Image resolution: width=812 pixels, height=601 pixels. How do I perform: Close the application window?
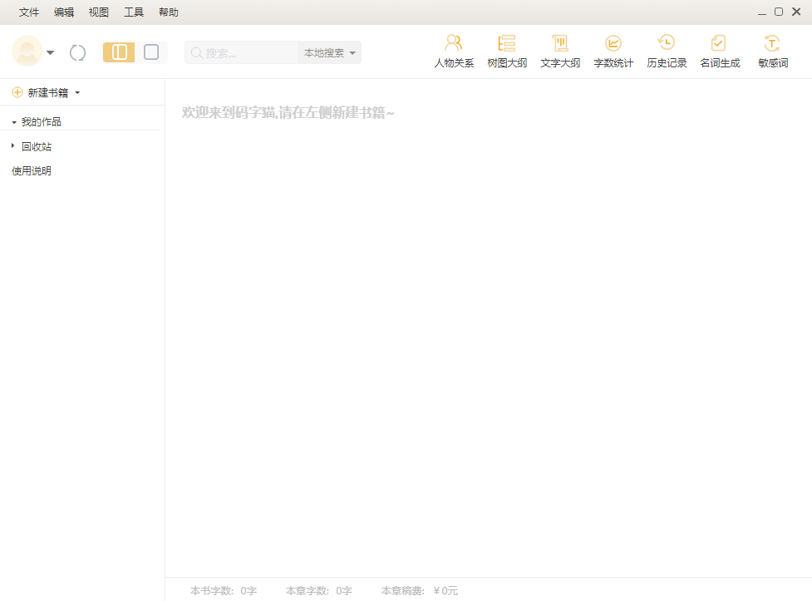coord(796,12)
